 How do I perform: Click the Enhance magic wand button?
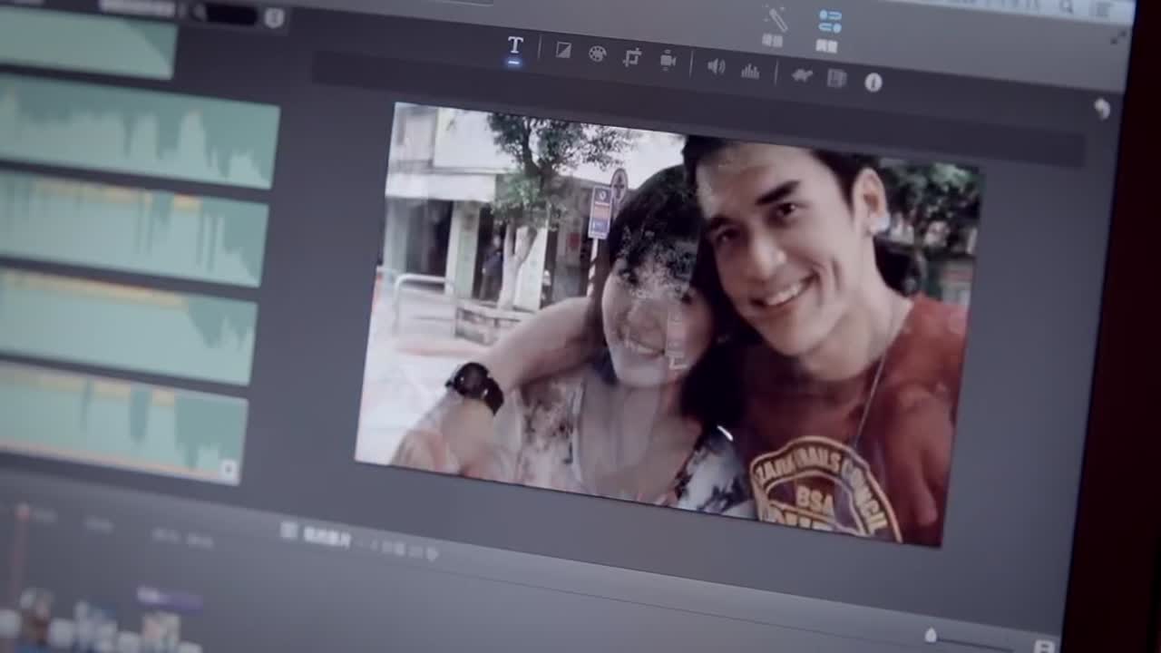(776, 19)
